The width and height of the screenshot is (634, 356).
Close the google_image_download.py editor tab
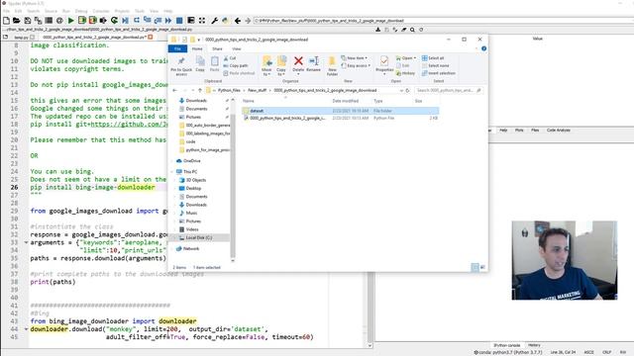(x=151, y=38)
